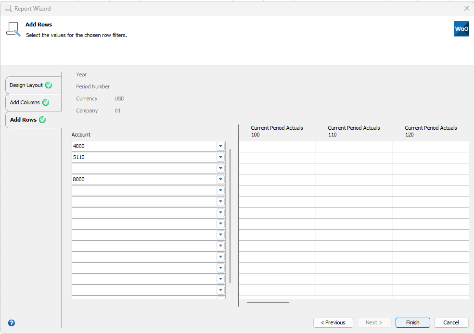Open the dropdown next to account 8000
This screenshot has height=334, width=474.
[x=220, y=179]
